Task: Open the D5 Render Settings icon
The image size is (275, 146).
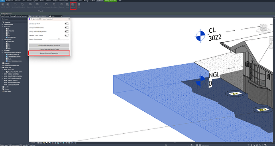Action: (61, 4)
